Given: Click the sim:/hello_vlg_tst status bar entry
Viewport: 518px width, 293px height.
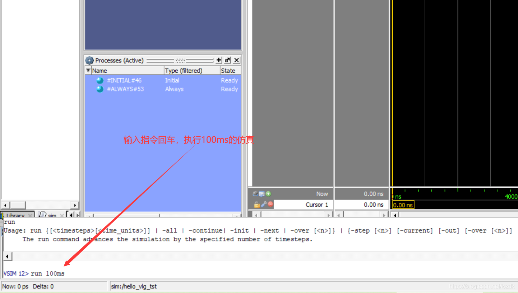Looking at the screenshot, I should 134,286.
